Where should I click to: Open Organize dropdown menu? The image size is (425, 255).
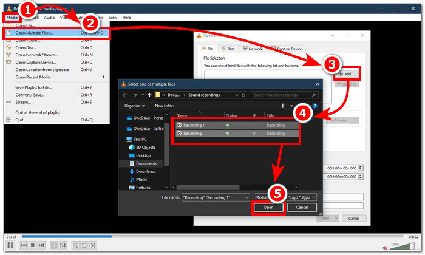tap(134, 106)
